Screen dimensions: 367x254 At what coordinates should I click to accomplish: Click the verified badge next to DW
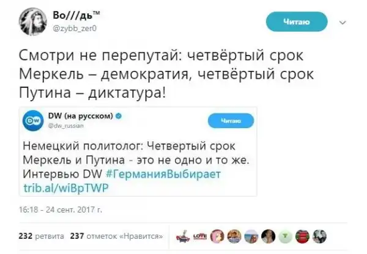click(x=119, y=115)
